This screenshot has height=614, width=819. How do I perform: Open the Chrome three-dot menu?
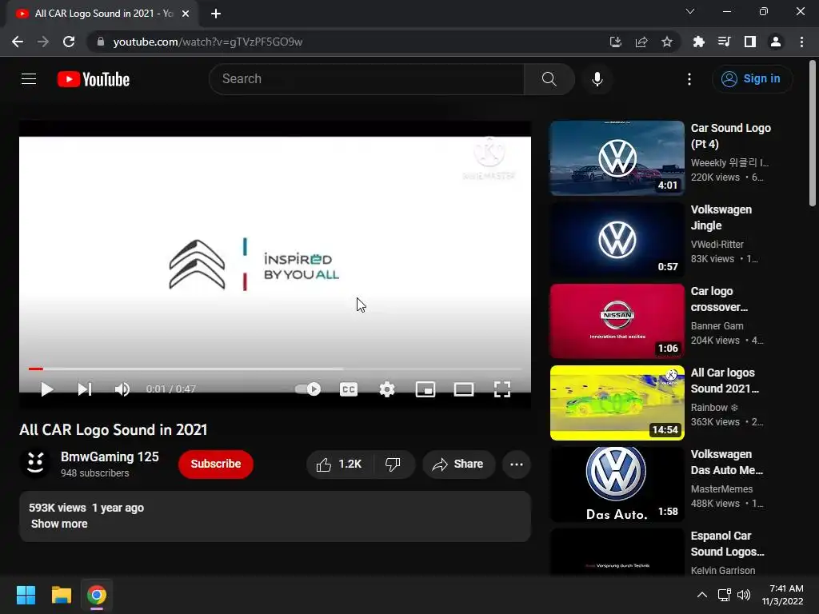(x=801, y=42)
